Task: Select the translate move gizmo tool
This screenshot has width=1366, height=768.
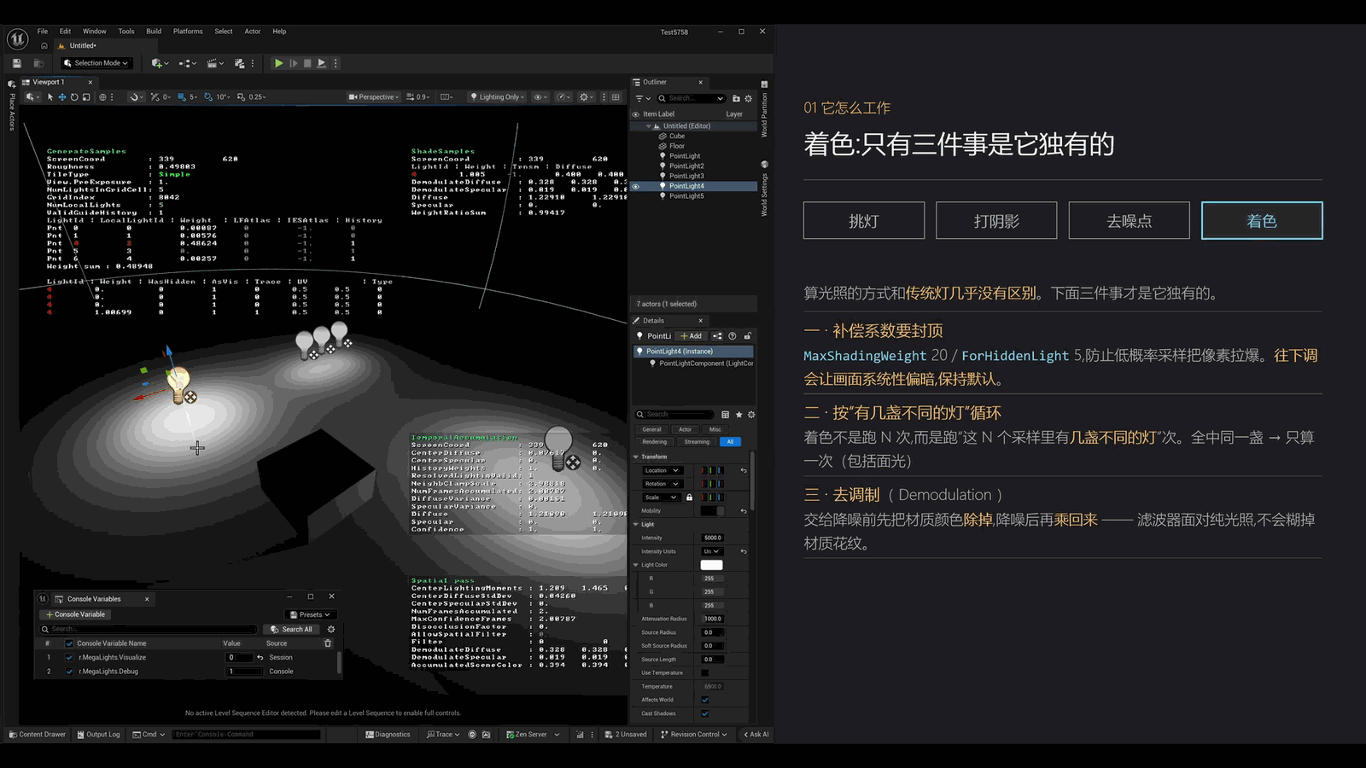Action: [62, 97]
